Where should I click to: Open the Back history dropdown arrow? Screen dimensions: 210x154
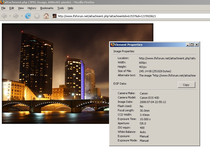coord(10,16)
